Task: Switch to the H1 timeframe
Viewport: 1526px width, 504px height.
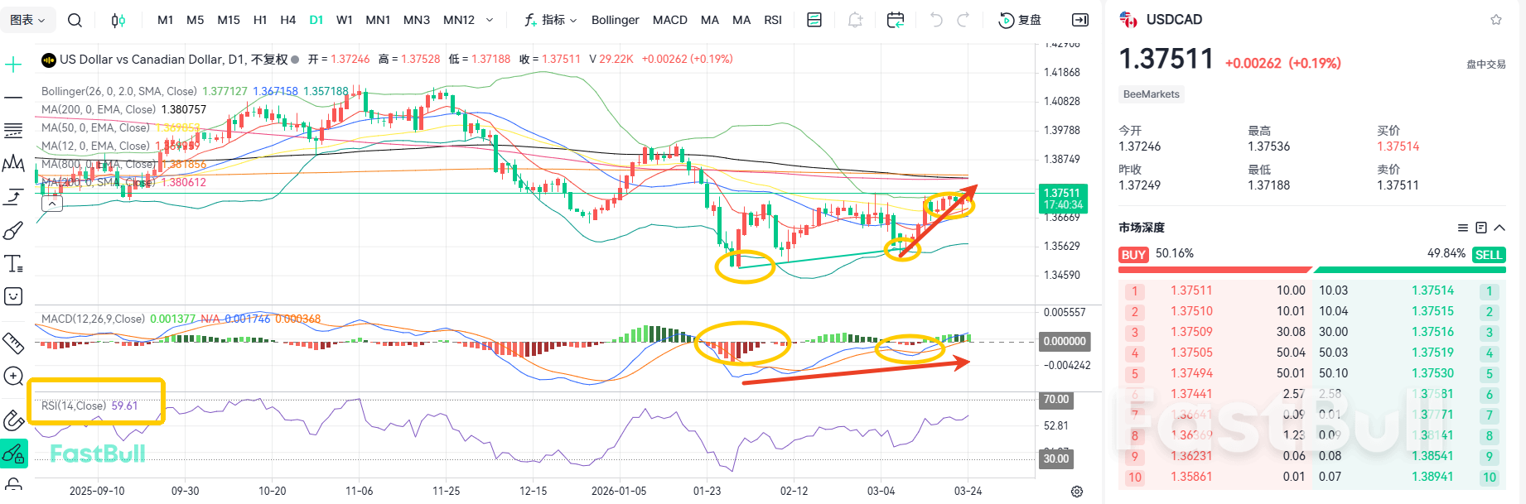Action: tap(260, 20)
